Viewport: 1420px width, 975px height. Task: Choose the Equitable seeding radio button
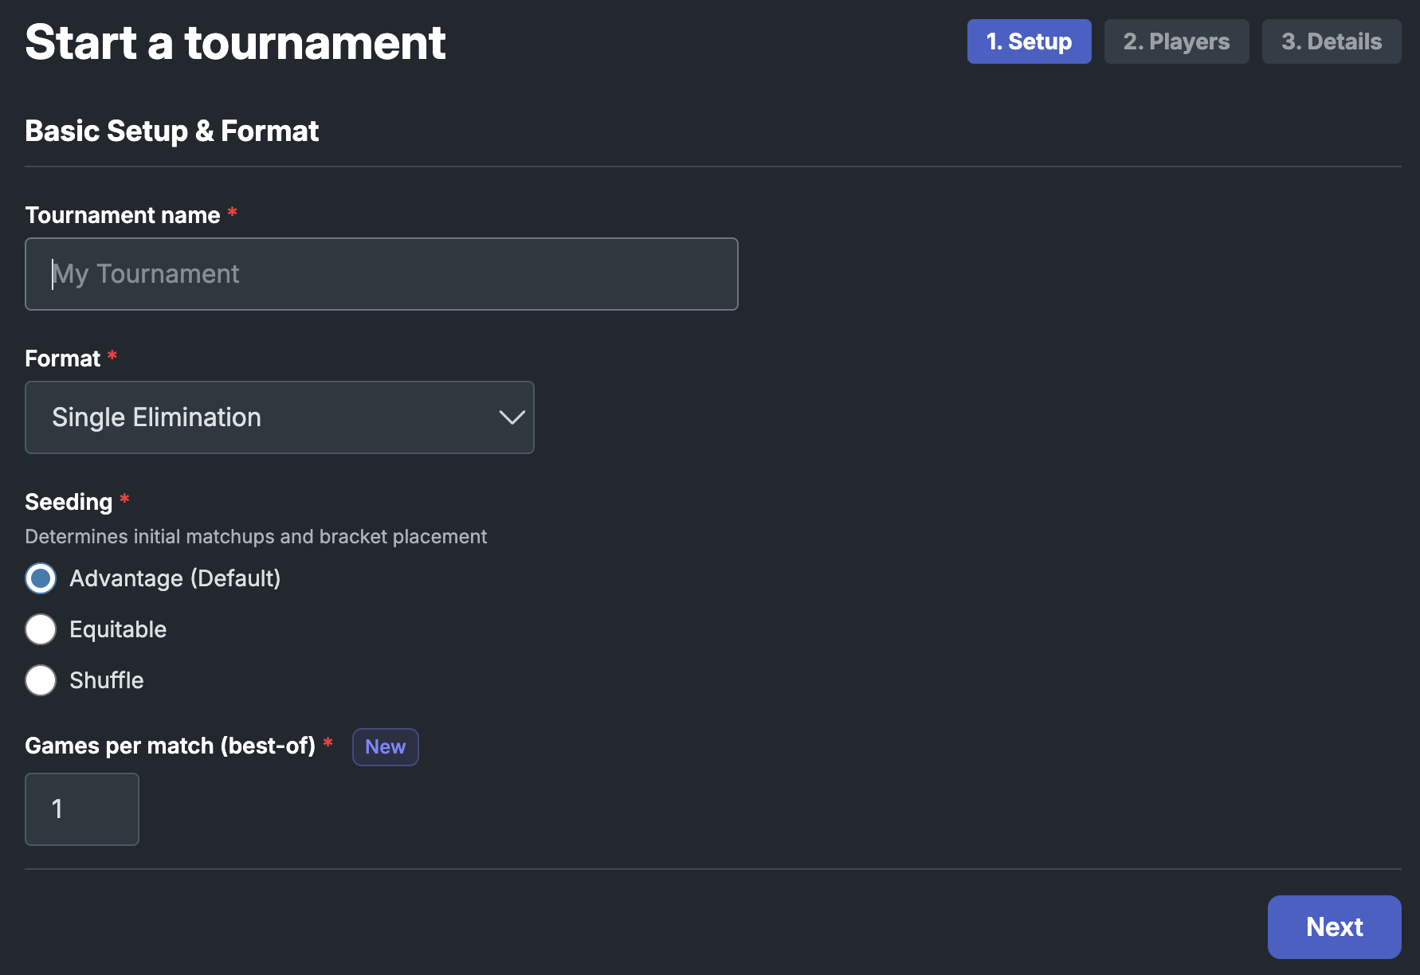point(41,629)
